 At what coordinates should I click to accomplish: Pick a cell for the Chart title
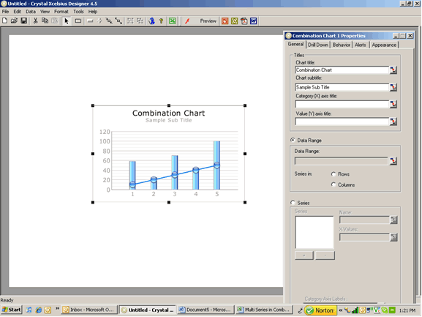pos(393,70)
